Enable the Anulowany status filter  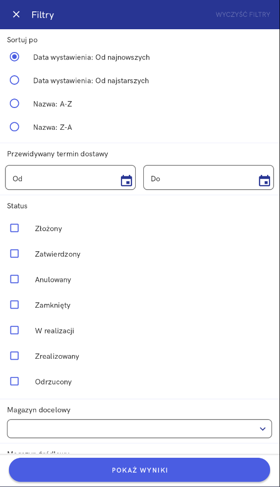pyautogui.click(x=14, y=279)
